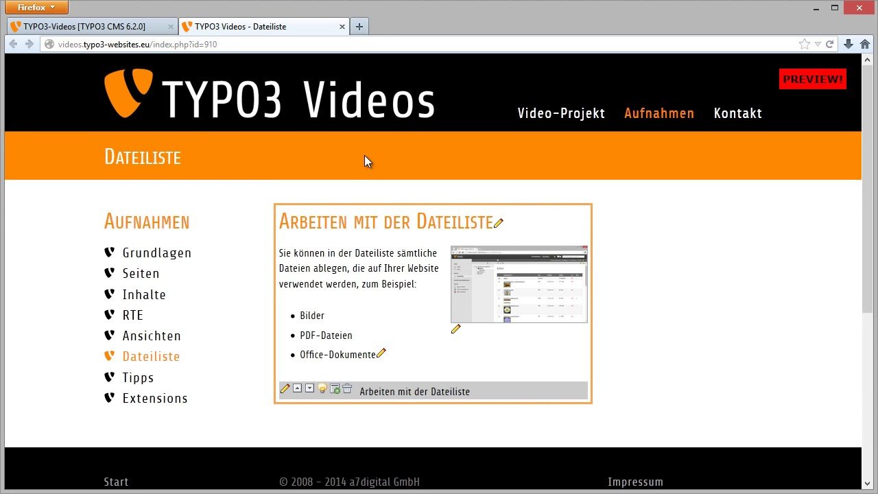The height and width of the screenshot is (494, 878).
Task: Click the 'Office-Dokumente' list item
Action: (x=337, y=355)
